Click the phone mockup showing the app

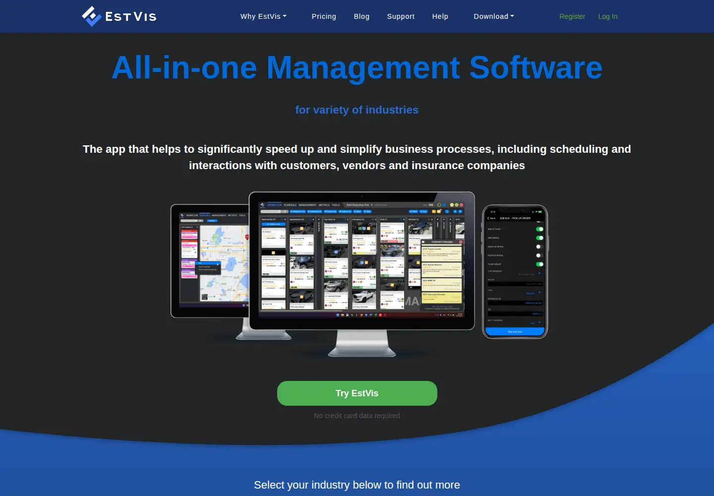(x=515, y=272)
